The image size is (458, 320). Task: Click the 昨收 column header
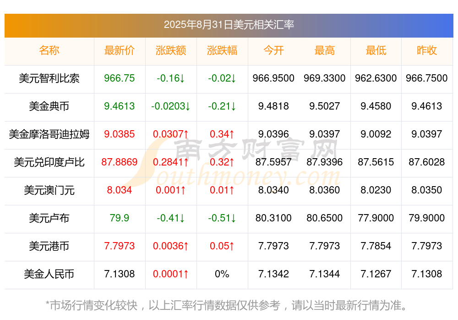point(427,50)
